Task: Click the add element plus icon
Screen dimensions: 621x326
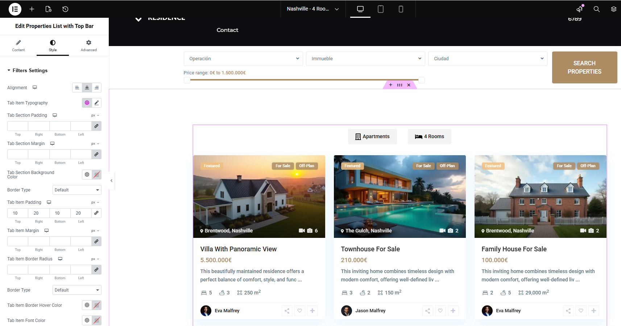Action: click(32, 9)
